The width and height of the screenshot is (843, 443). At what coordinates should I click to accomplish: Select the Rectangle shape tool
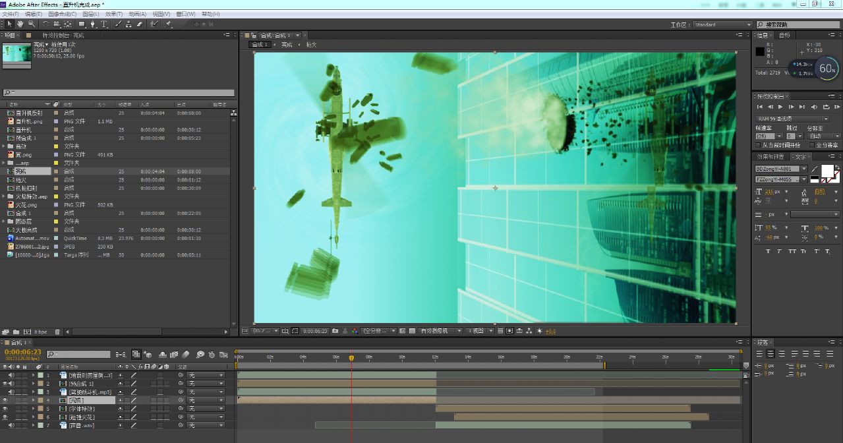(x=82, y=24)
